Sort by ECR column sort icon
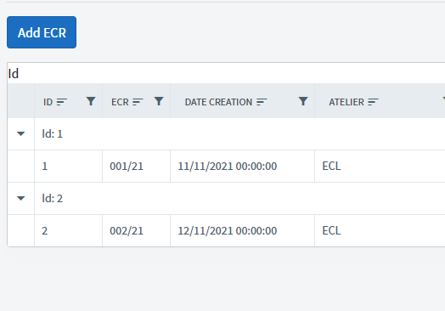 click(138, 102)
